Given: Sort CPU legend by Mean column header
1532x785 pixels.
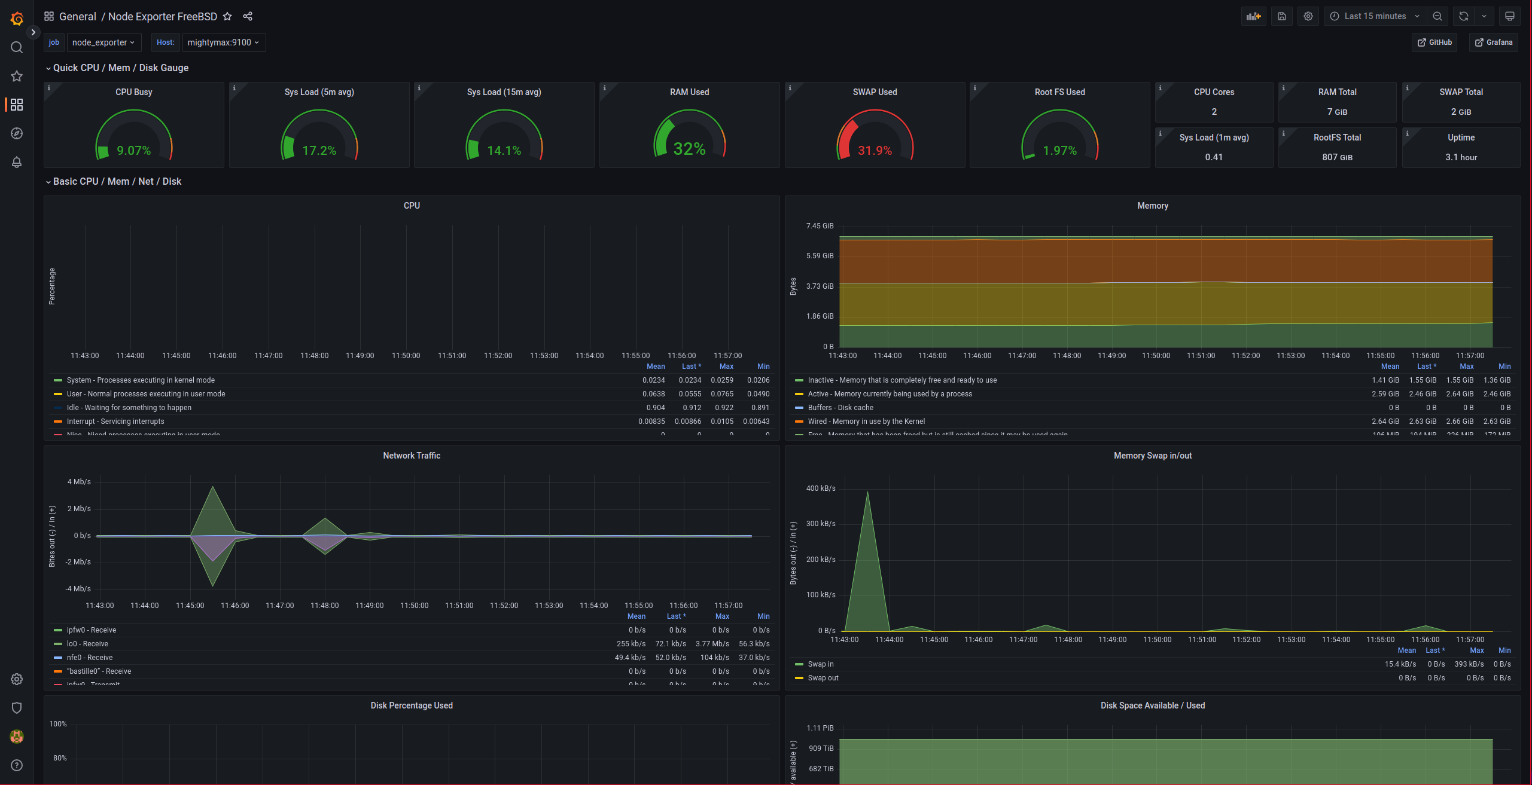Looking at the screenshot, I should 655,366.
